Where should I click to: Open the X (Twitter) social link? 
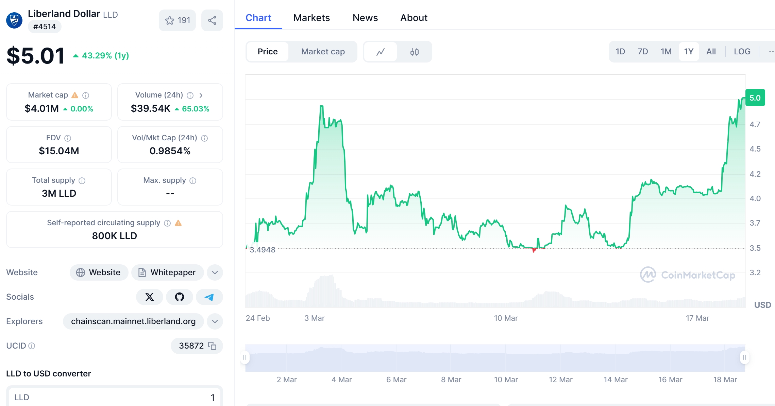(150, 297)
